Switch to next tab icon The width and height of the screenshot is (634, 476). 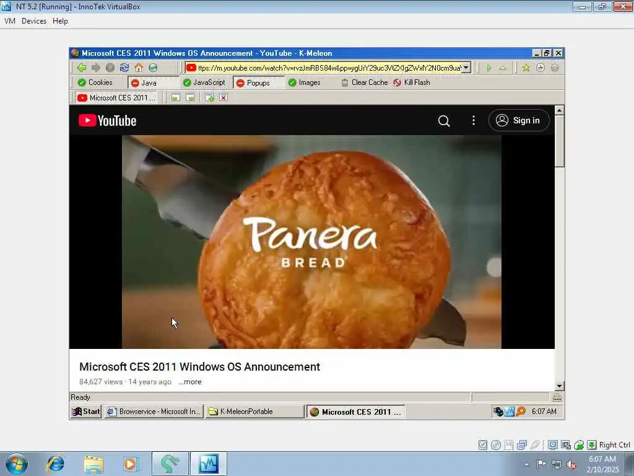[x=191, y=97]
